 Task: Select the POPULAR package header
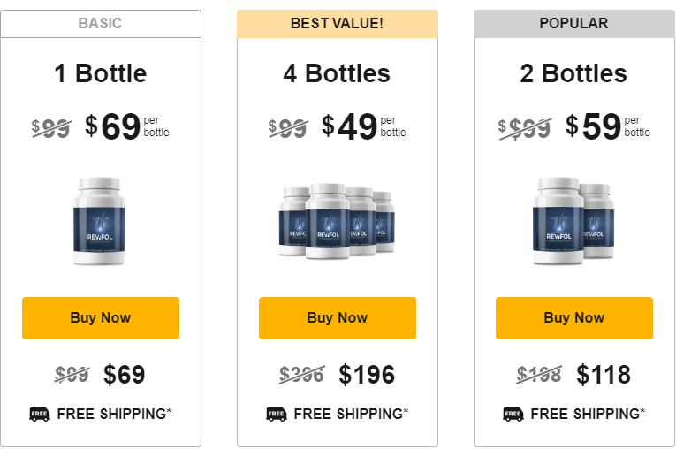click(574, 24)
